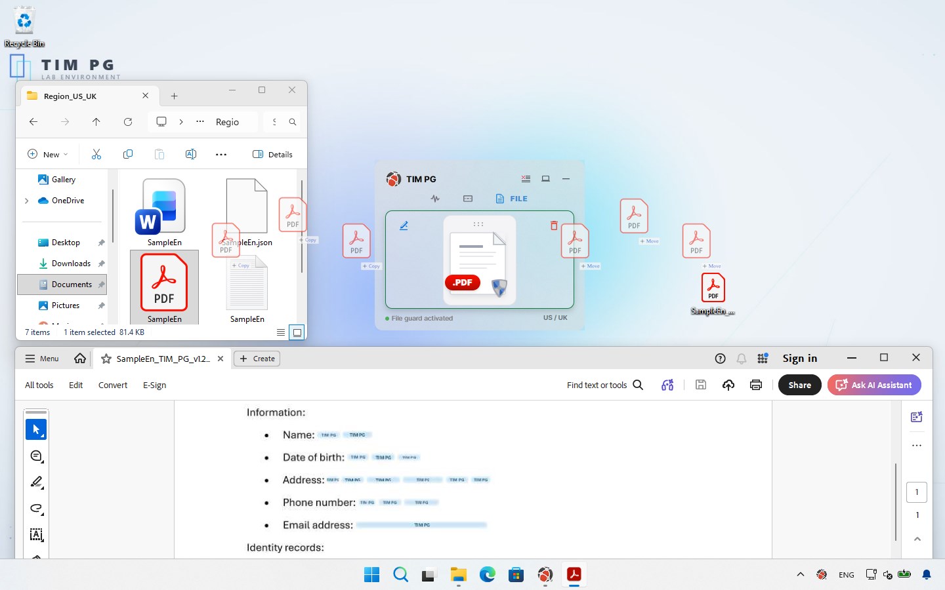Click the Create button in Acrobat

pos(257,359)
